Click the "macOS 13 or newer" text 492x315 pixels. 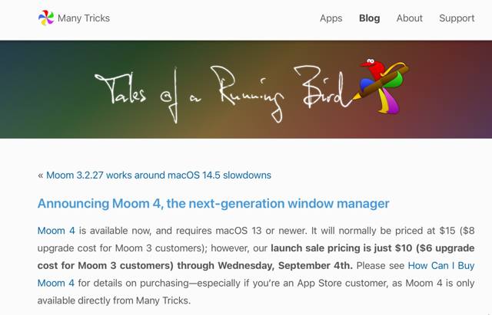[232, 231]
